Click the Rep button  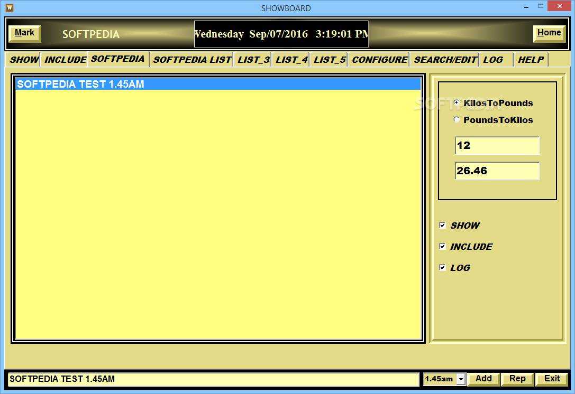517,379
